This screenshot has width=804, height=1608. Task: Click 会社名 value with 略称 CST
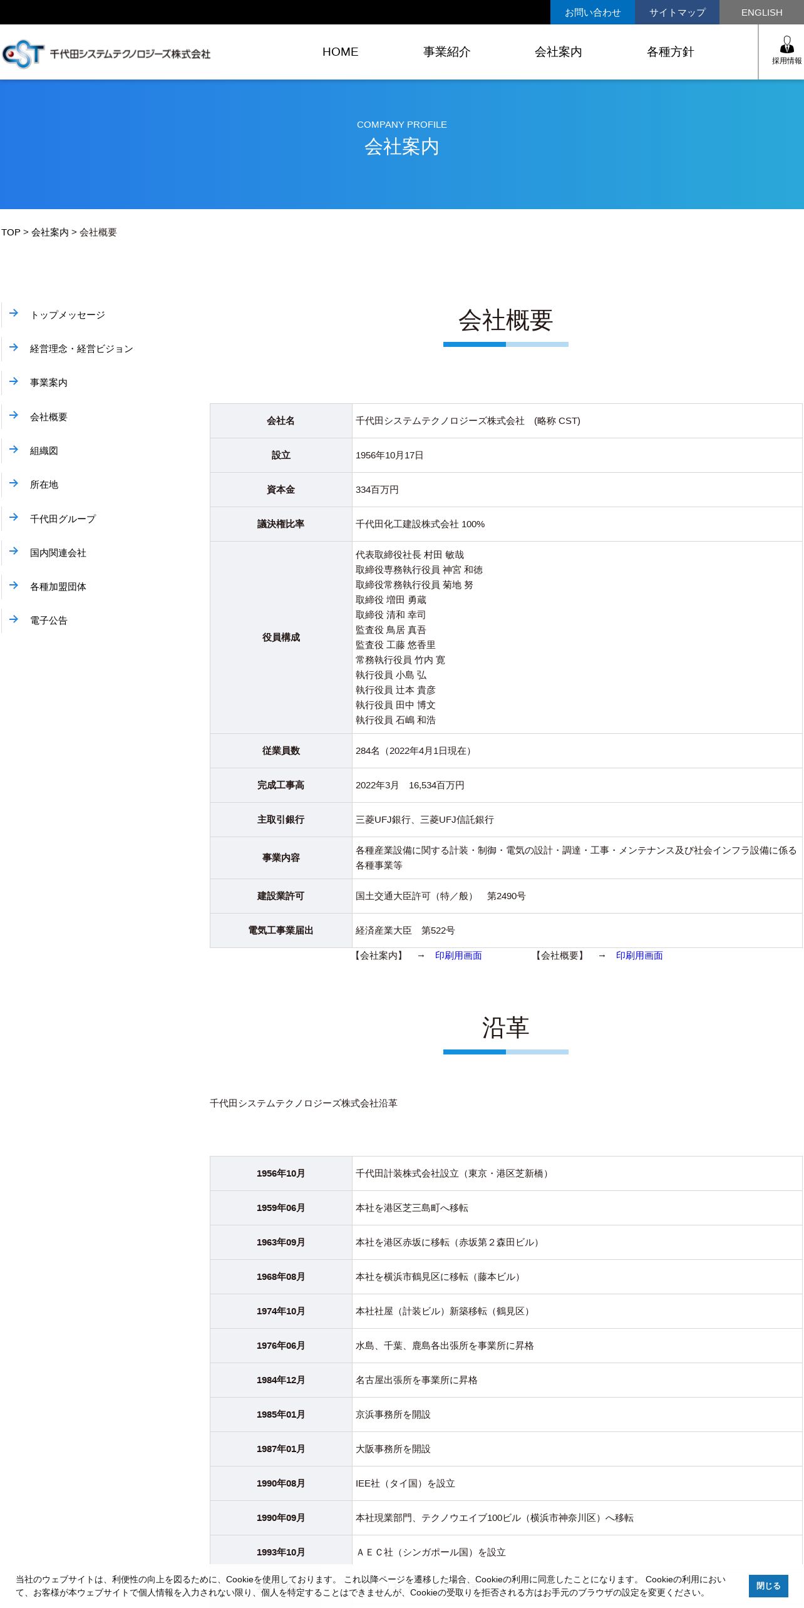[468, 421]
